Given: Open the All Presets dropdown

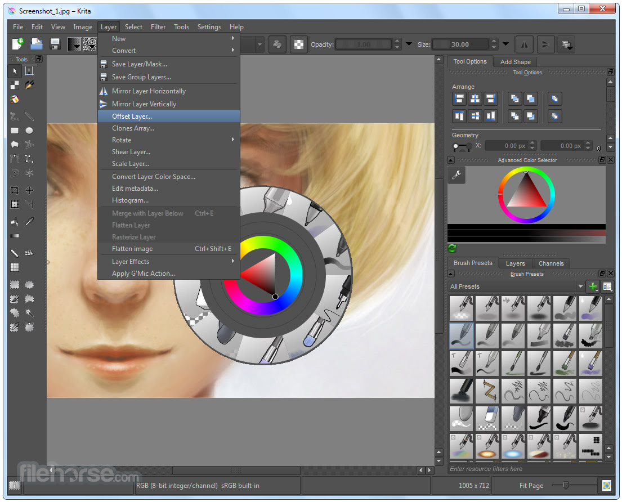Looking at the screenshot, I should coord(516,286).
